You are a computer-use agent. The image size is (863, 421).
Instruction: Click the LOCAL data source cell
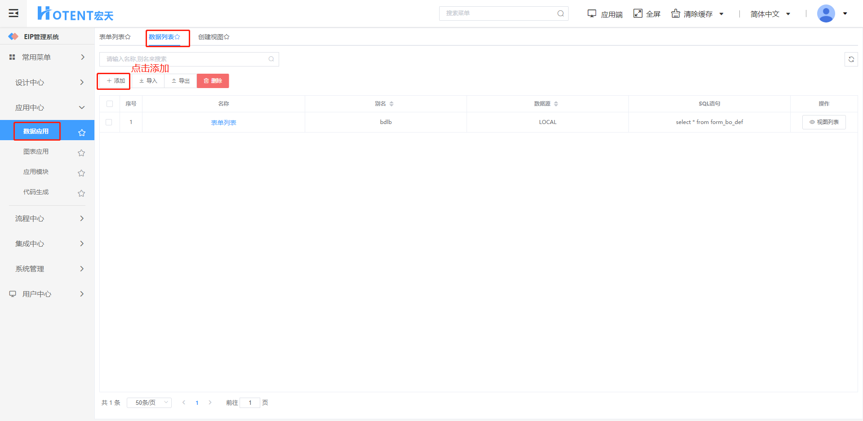coord(547,122)
